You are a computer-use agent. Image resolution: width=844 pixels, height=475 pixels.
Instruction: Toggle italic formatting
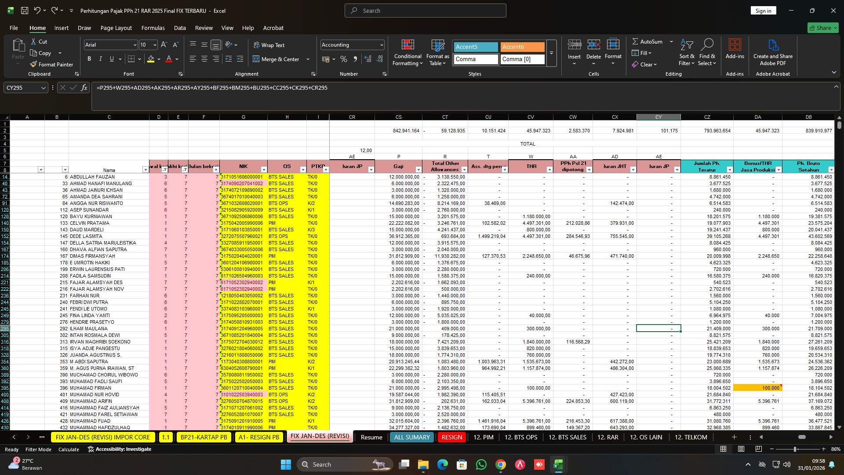tap(100, 58)
